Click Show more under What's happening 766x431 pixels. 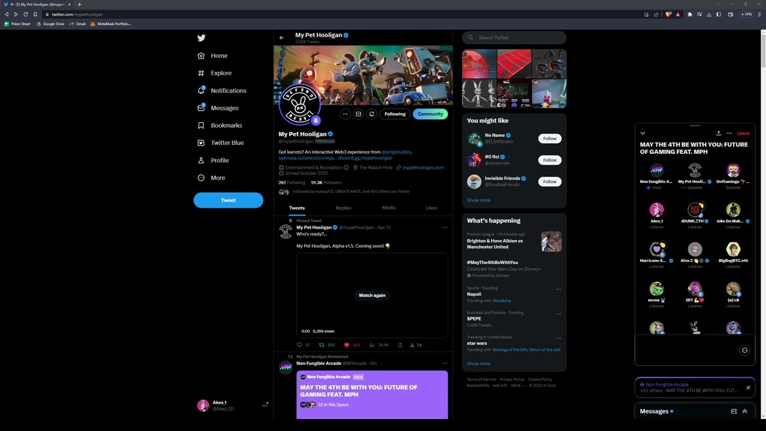point(478,363)
